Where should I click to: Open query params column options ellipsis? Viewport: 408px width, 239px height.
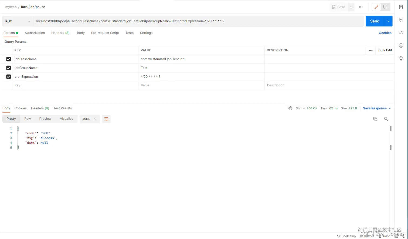pyautogui.click(x=370, y=50)
